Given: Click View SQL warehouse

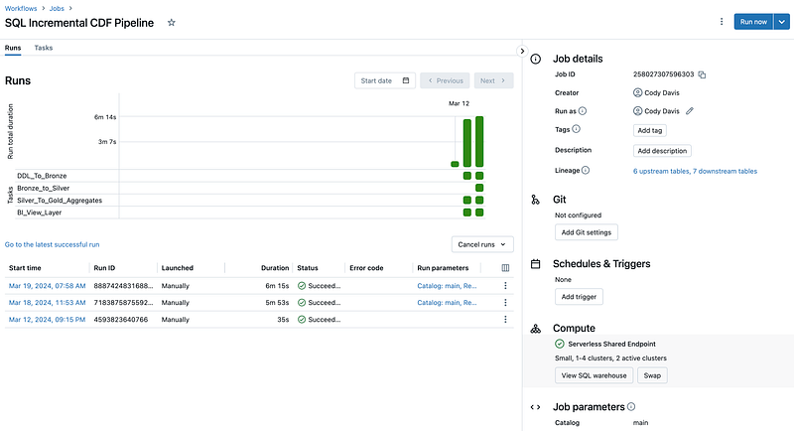Looking at the screenshot, I should click(594, 375).
